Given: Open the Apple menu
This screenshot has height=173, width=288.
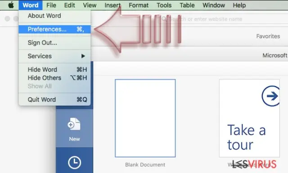Looking at the screenshot, I should pos(11,5).
